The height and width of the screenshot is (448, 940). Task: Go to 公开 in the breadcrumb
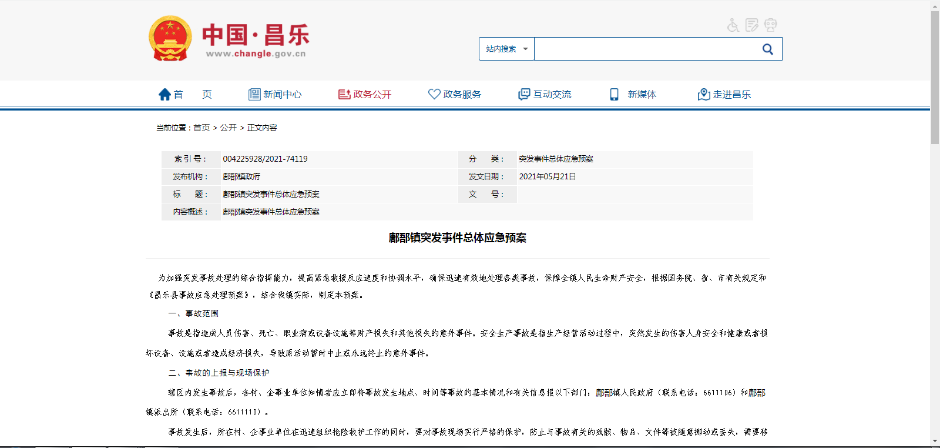[x=229, y=128]
